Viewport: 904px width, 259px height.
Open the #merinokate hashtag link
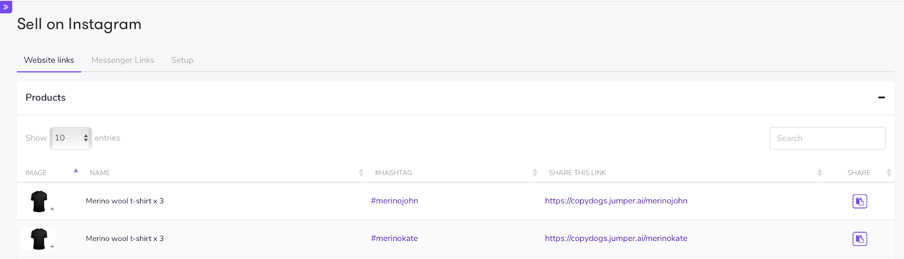coord(394,239)
